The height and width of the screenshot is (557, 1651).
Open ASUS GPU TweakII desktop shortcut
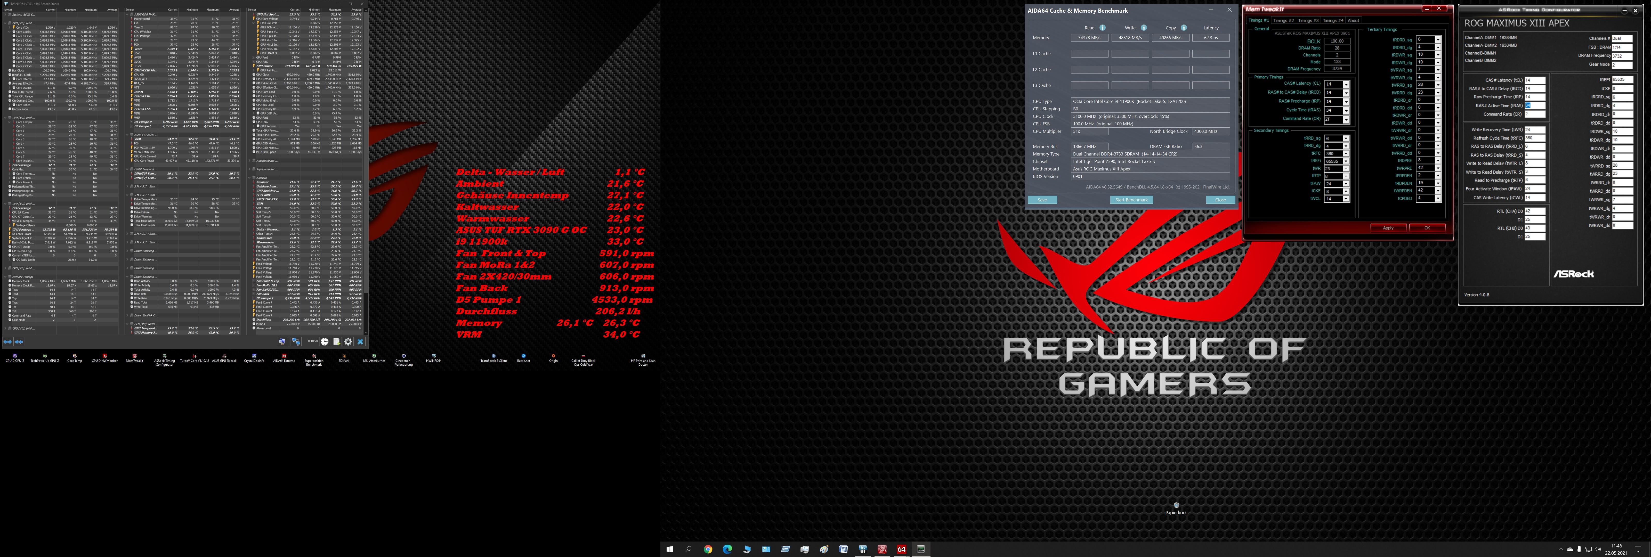(224, 358)
